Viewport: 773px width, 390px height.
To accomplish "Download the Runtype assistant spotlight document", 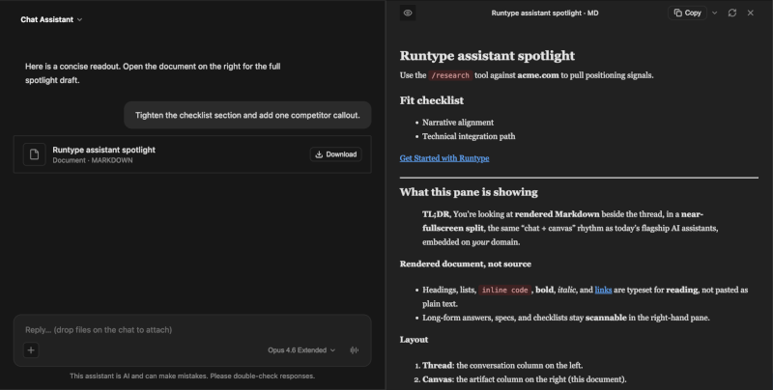I will click(335, 154).
